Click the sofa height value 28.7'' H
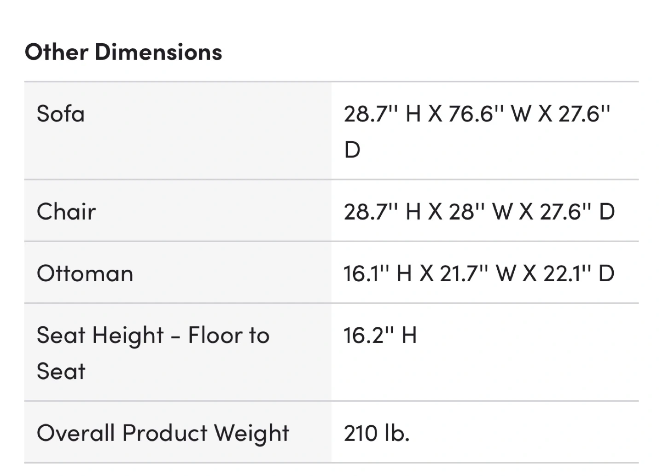This screenshot has width=663, height=476. point(382,114)
